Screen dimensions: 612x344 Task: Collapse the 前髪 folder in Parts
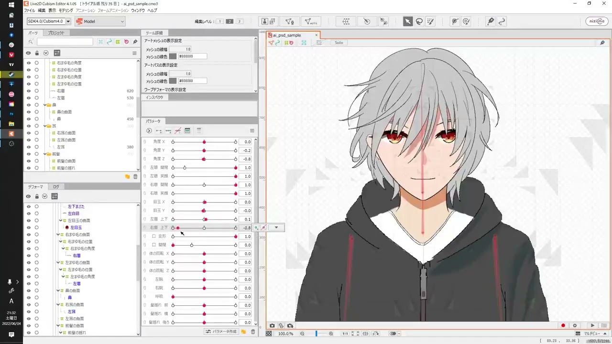[45, 154]
